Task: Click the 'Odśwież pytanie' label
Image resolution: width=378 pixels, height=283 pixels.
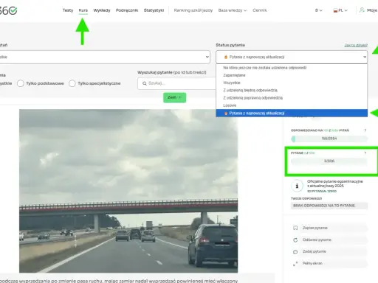Action: click(317, 240)
